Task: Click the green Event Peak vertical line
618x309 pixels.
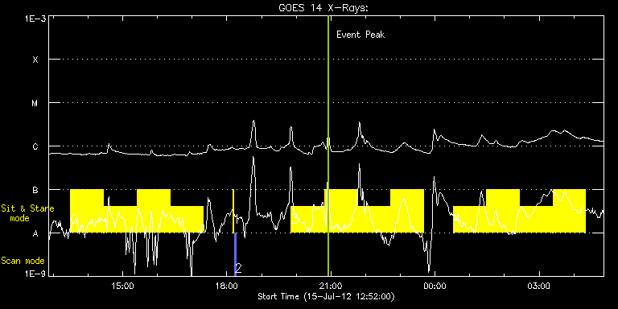Action: [x=328, y=146]
